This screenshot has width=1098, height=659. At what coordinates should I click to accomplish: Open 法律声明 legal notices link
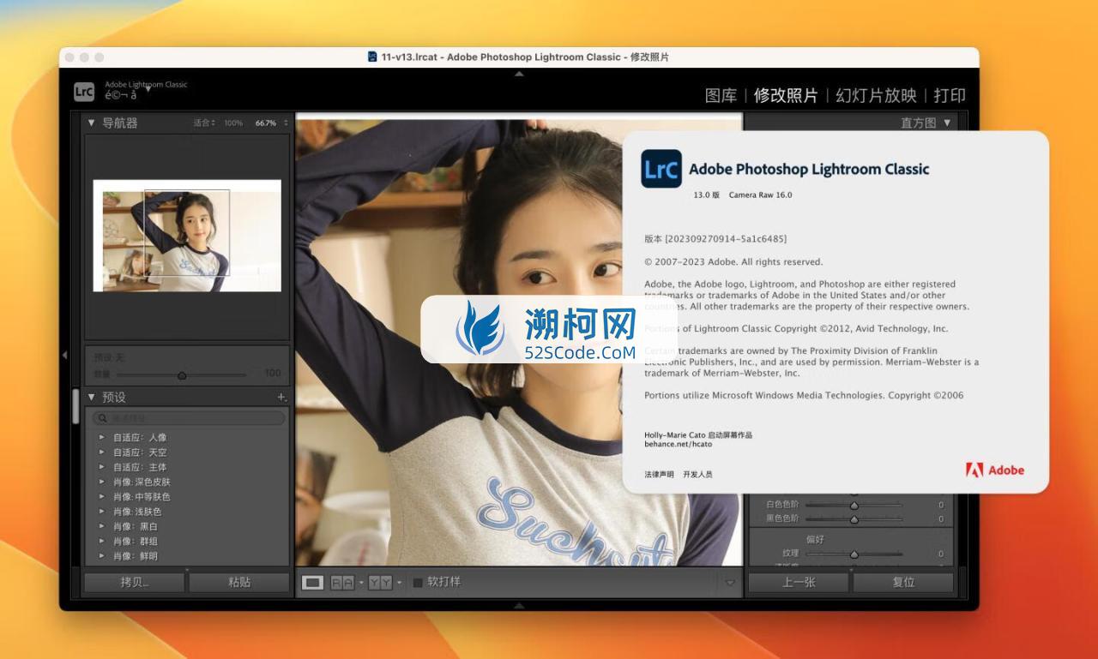(659, 474)
